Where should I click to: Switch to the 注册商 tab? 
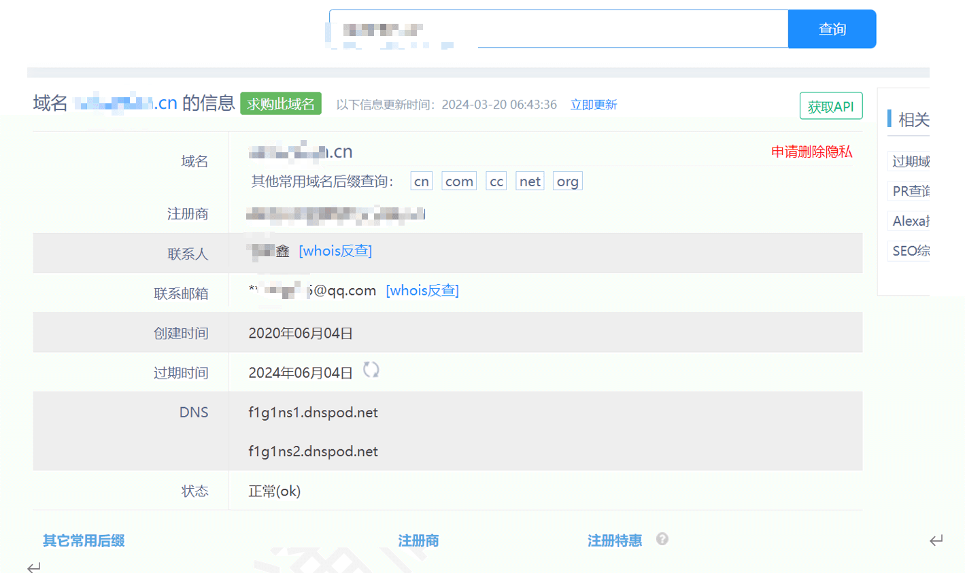click(418, 539)
